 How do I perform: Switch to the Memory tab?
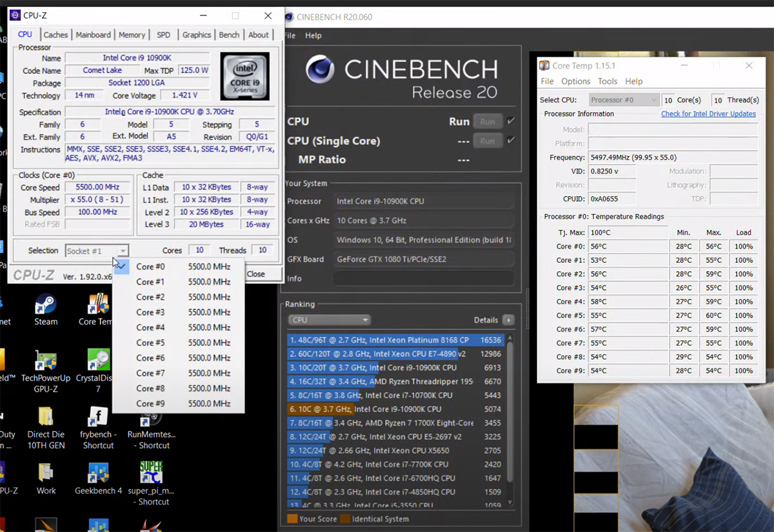[132, 35]
